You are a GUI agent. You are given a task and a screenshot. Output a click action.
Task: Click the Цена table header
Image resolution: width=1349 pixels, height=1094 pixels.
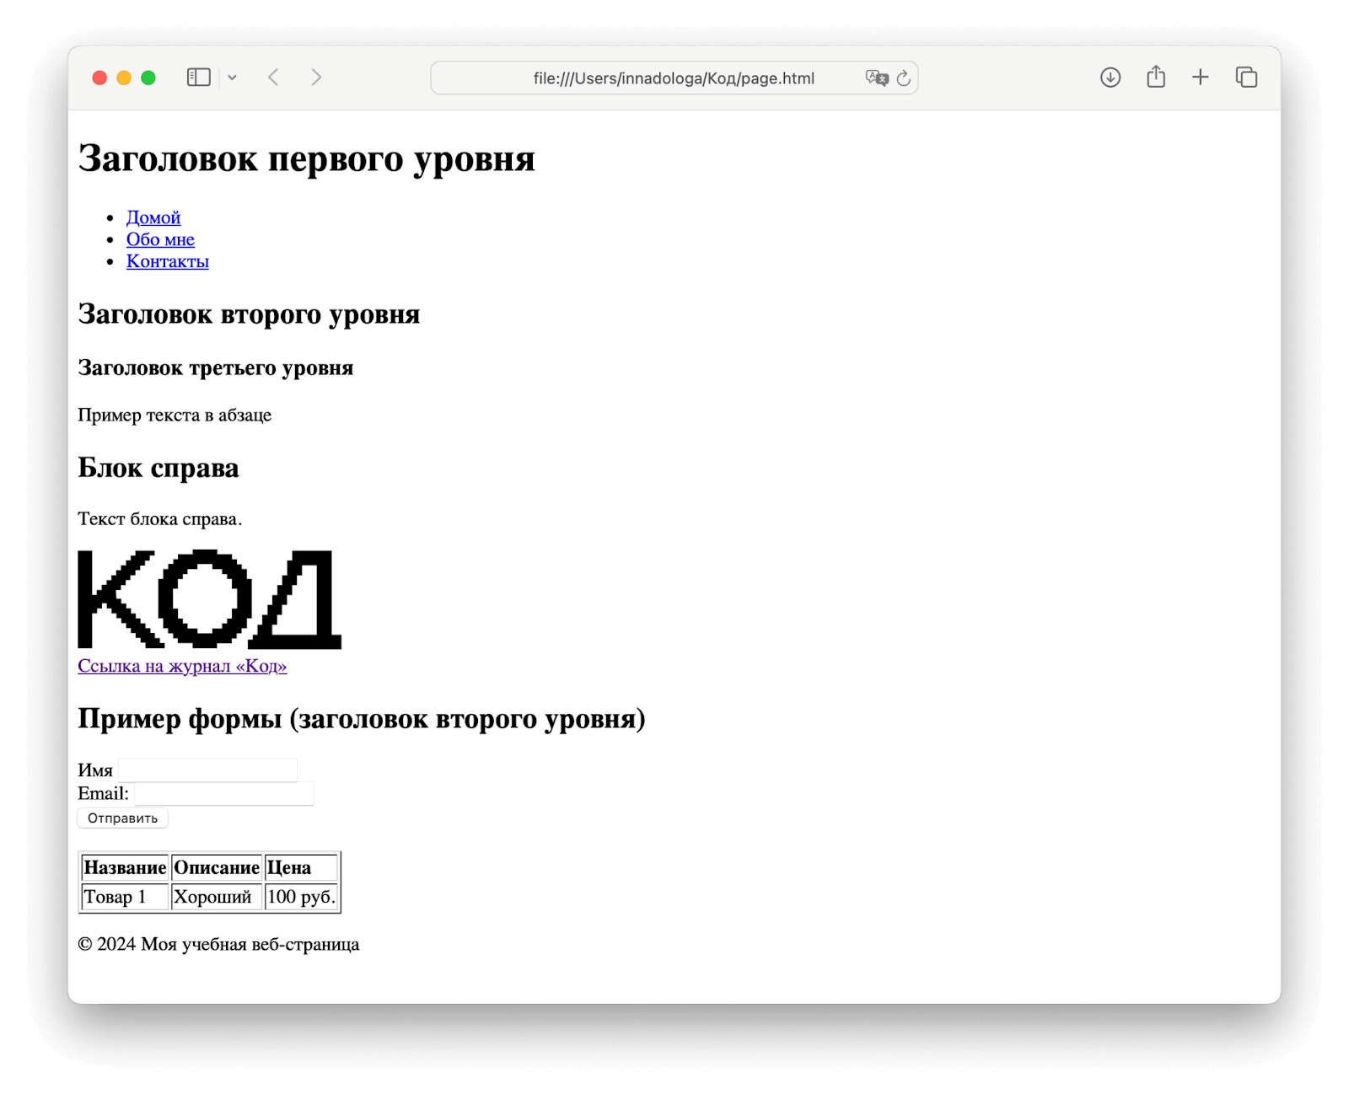tap(301, 867)
